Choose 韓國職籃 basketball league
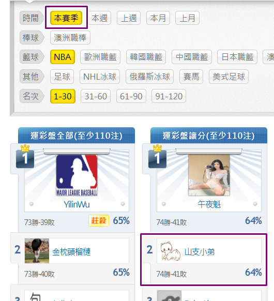The image size is (274, 301). coord(146,57)
